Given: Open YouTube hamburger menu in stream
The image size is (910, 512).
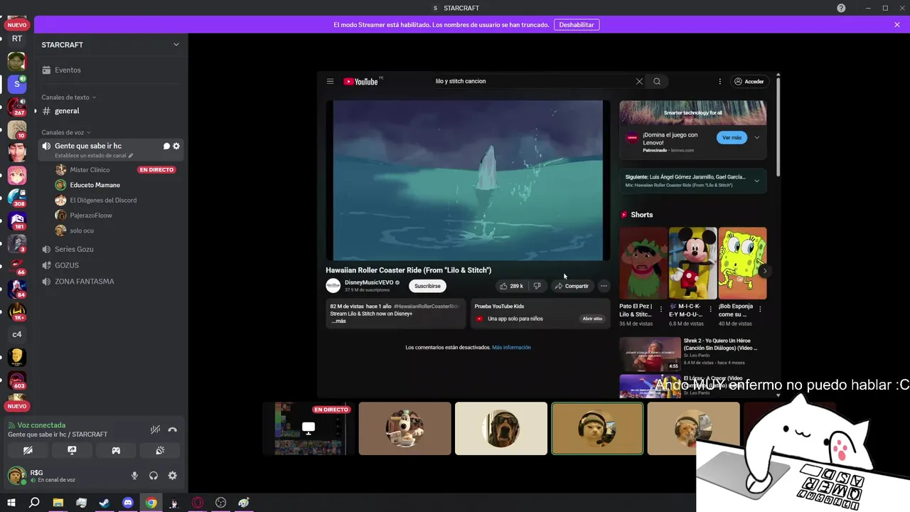Looking at the screenshot, I should coord(330,81).
